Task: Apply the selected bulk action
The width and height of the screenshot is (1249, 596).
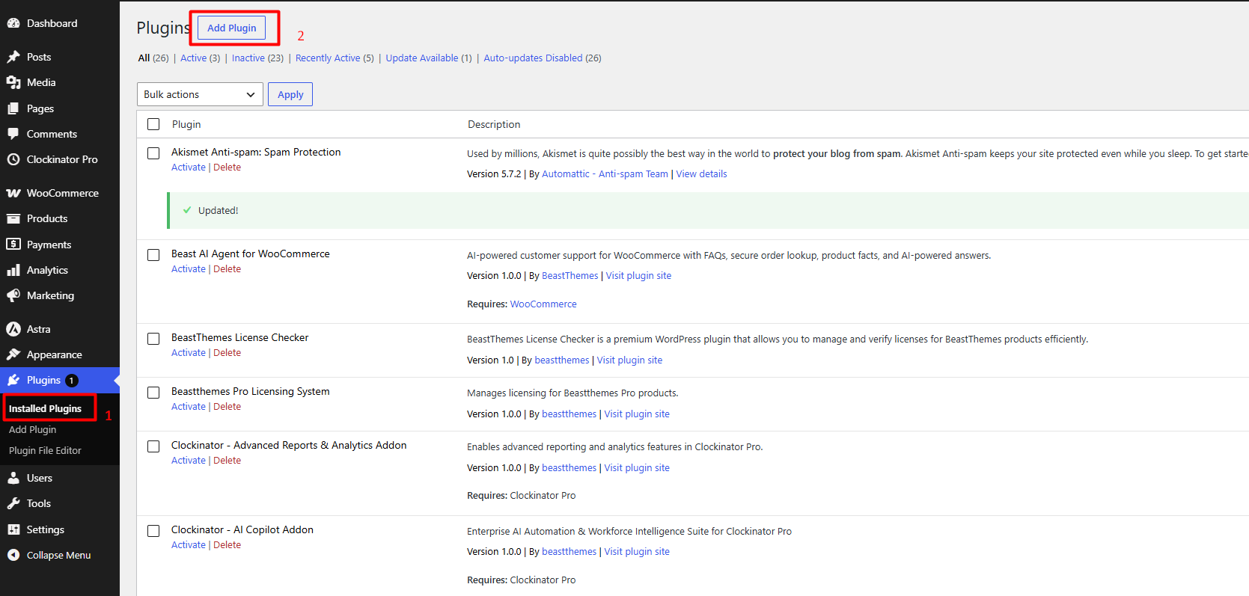Action: (x=290, y=94)
